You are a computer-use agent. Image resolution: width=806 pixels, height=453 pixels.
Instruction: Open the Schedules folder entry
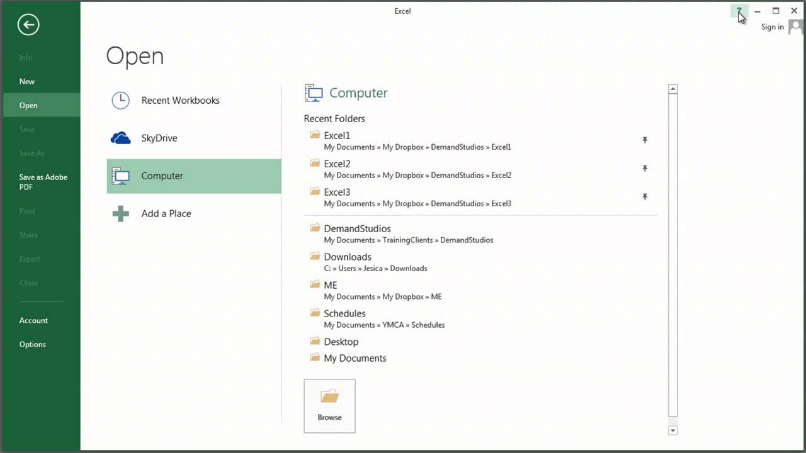tap(480, 318)
